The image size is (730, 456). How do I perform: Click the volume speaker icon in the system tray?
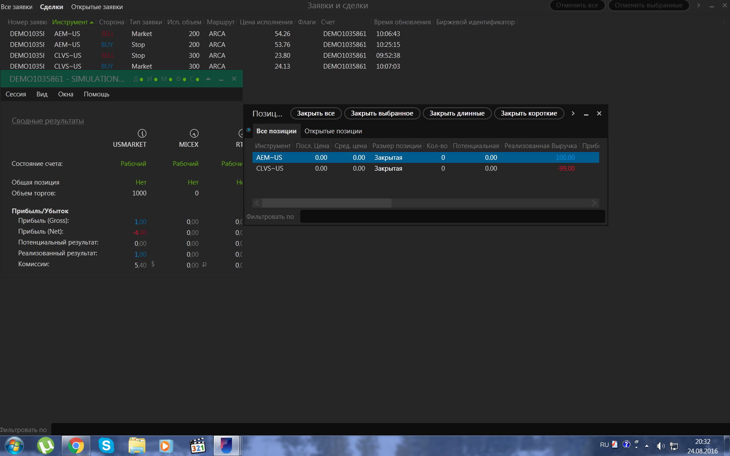click(660, 446)
